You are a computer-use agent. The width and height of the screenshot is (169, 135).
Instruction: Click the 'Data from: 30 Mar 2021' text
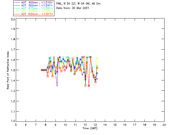click(x=73, y=8)
